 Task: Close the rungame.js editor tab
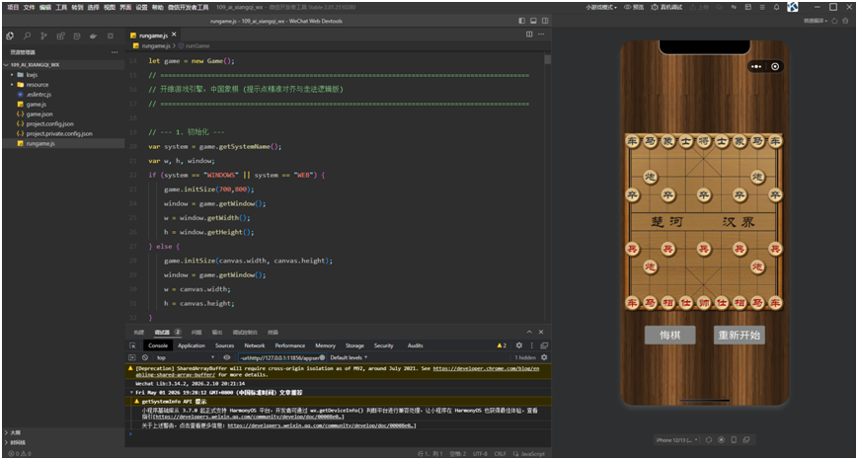click(x=174, y=34)
